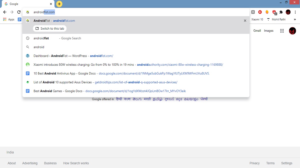Open the red shield extension with badge 3
Screen dimensions: 300x168
click(274, 12)
